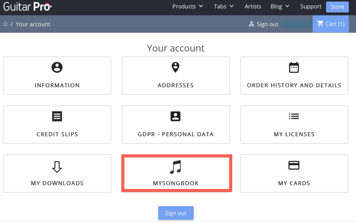
Task: Click the Information profile icon
Action: click(57, 67)
